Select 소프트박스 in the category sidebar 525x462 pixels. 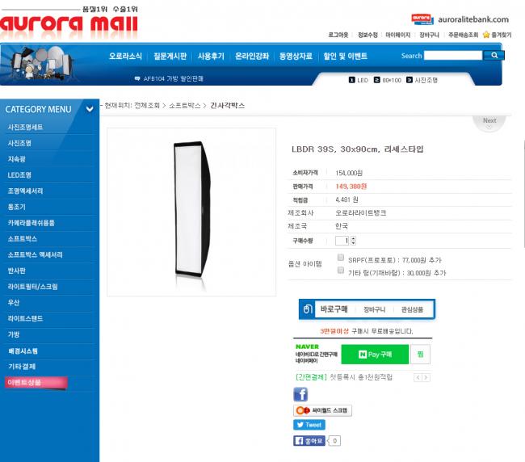[x=23, y=239]
